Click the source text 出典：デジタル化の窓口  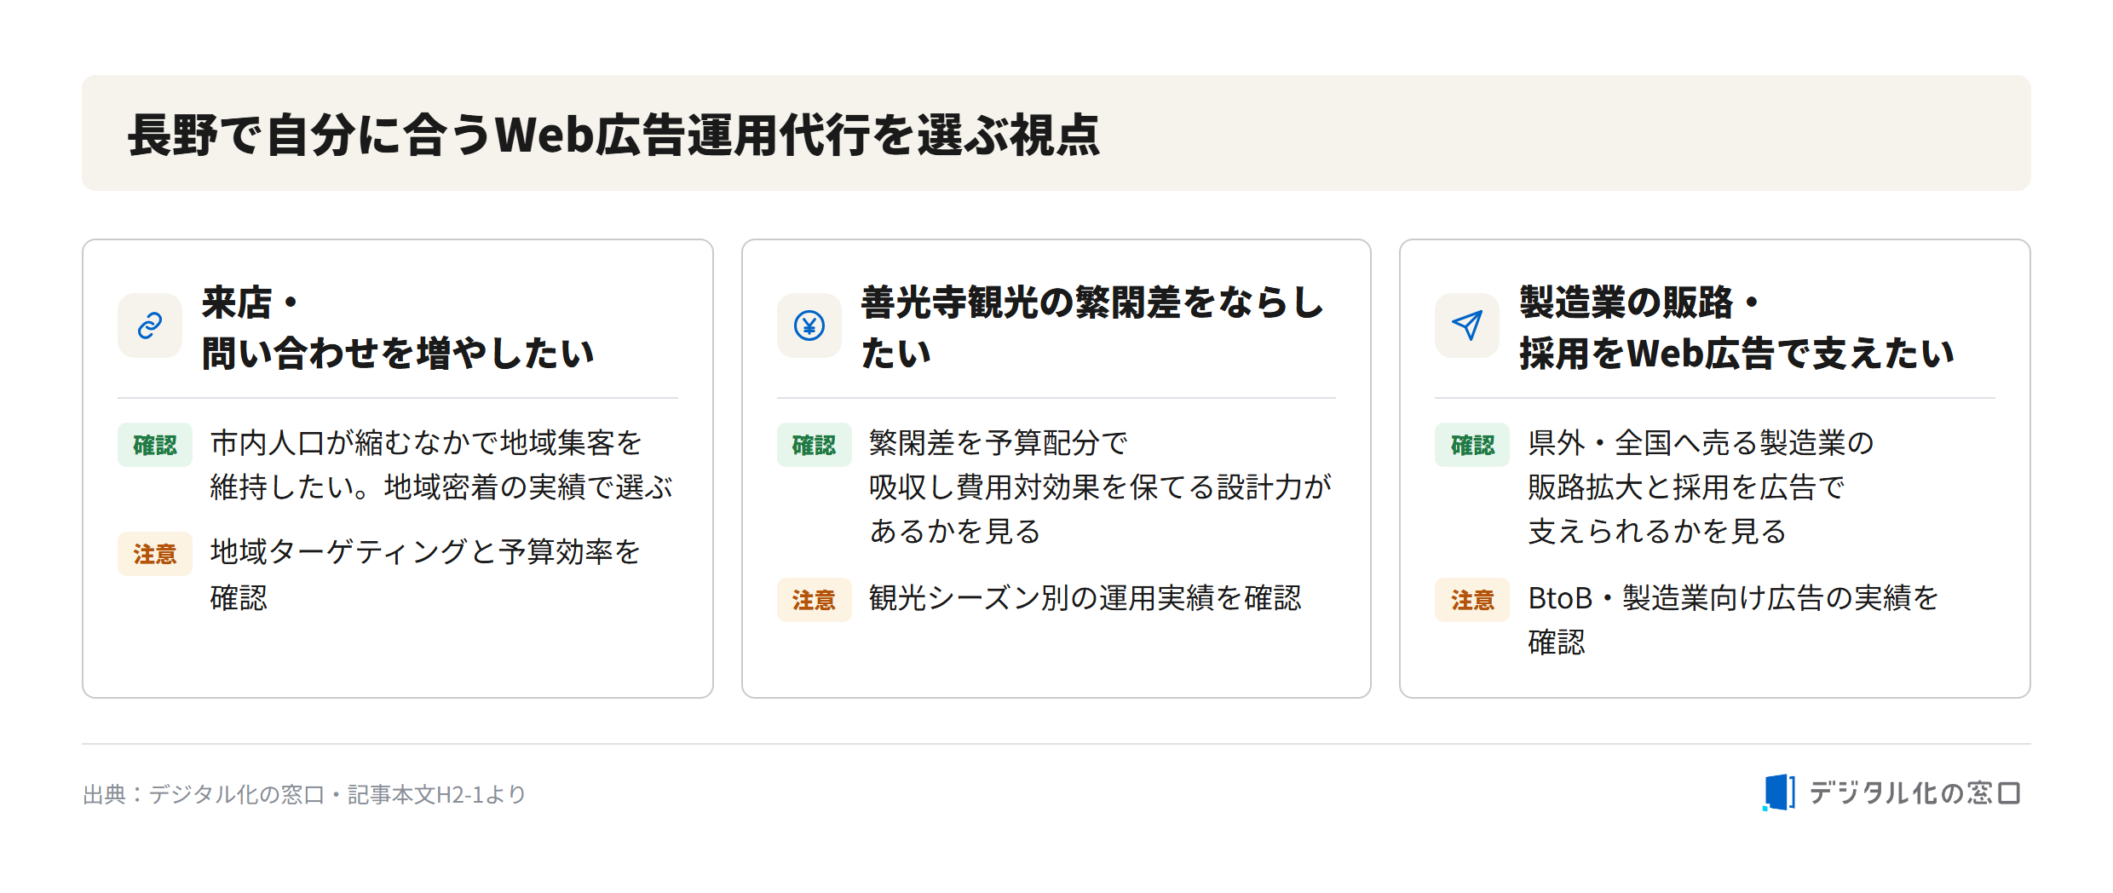(x=304, y=794)
